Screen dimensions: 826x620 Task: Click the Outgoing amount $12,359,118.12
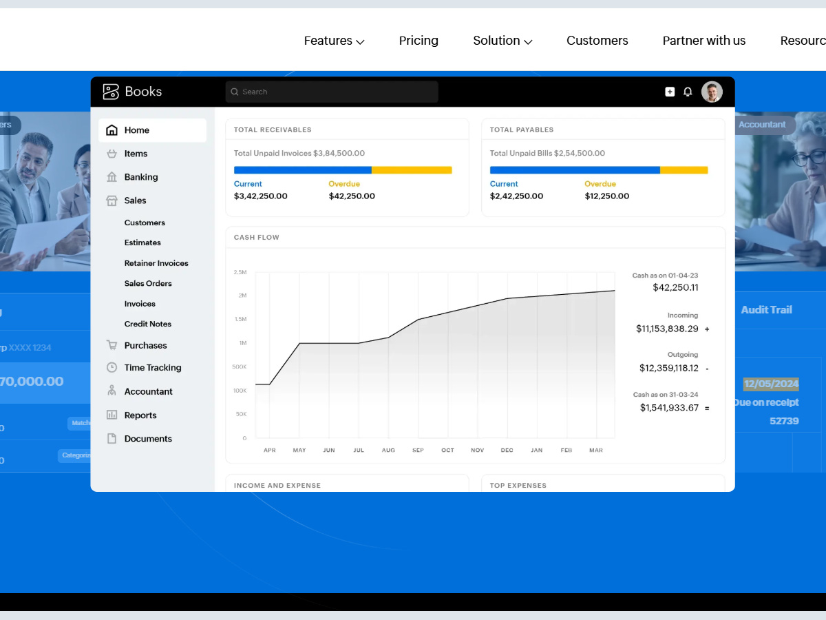pyautogui.click(x=669, y=368)
